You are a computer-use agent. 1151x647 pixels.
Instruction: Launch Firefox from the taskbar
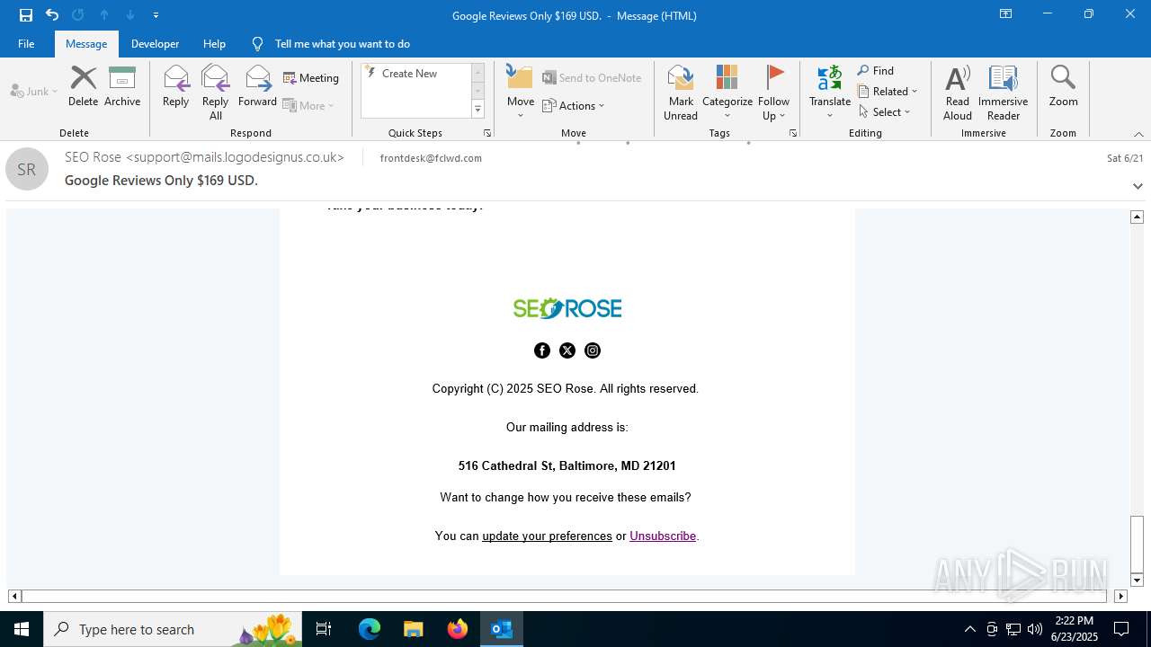click(x=458, y=629)
